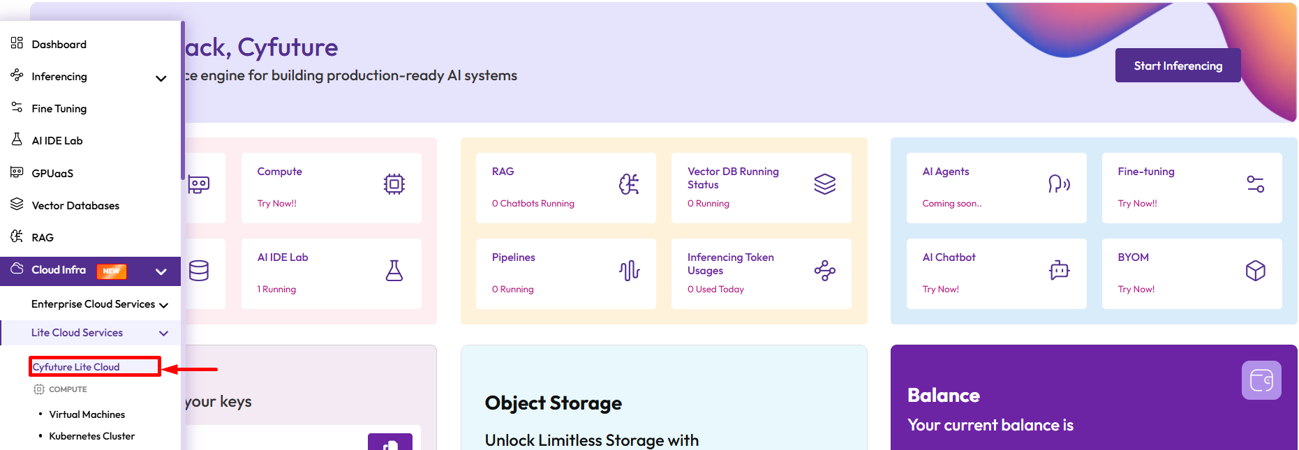Click the Vector DB layers icon
Viewport: 1299px width, 450px height.
point(824,184)
